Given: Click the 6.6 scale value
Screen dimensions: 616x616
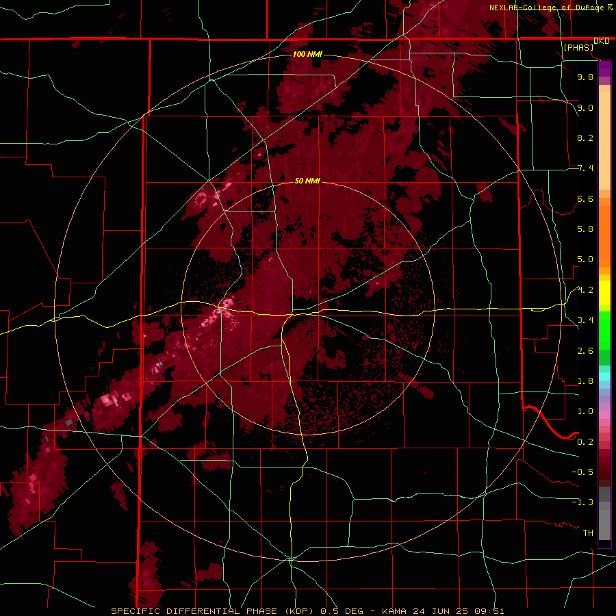Looking at the screenshot, I should 585,198.
